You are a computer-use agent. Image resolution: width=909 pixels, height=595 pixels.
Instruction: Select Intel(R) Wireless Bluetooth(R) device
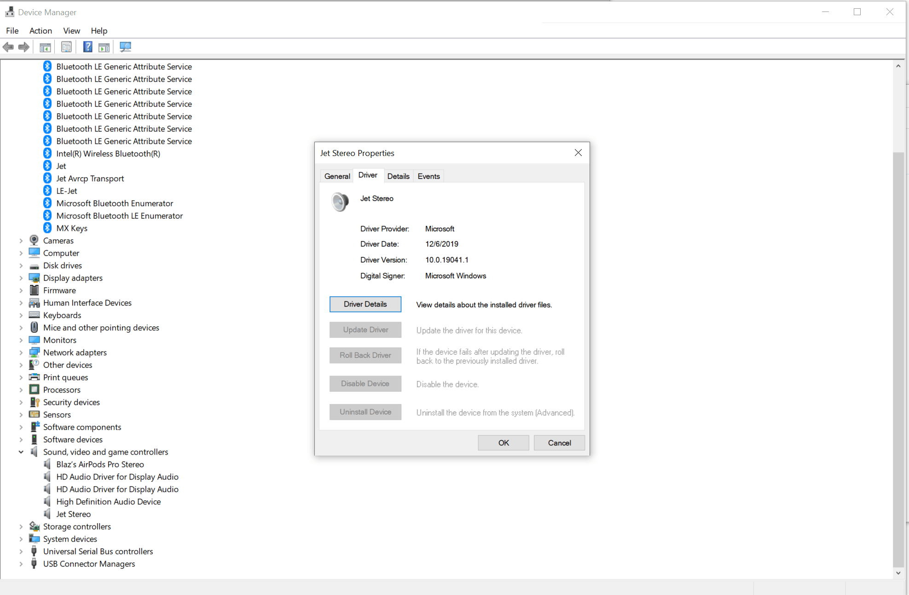pyautogui.click(x=108, y=154)
